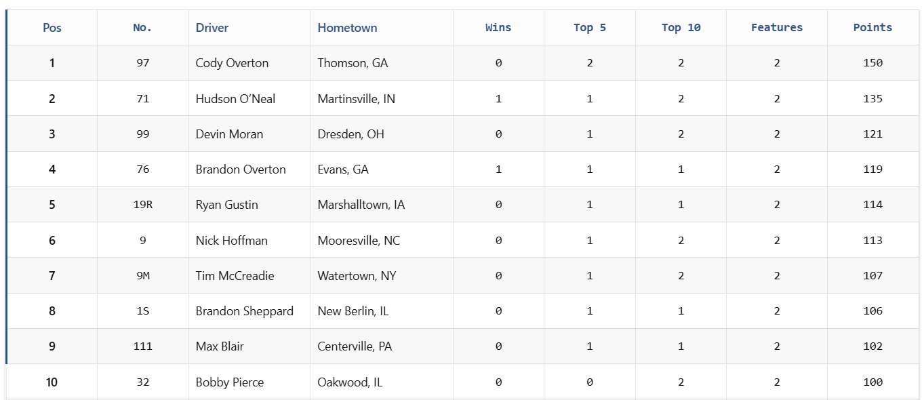The height and width of the screenshot is (400, 924).
Task: Click Brandon Overton's name cell
Action: coord(241,169)
